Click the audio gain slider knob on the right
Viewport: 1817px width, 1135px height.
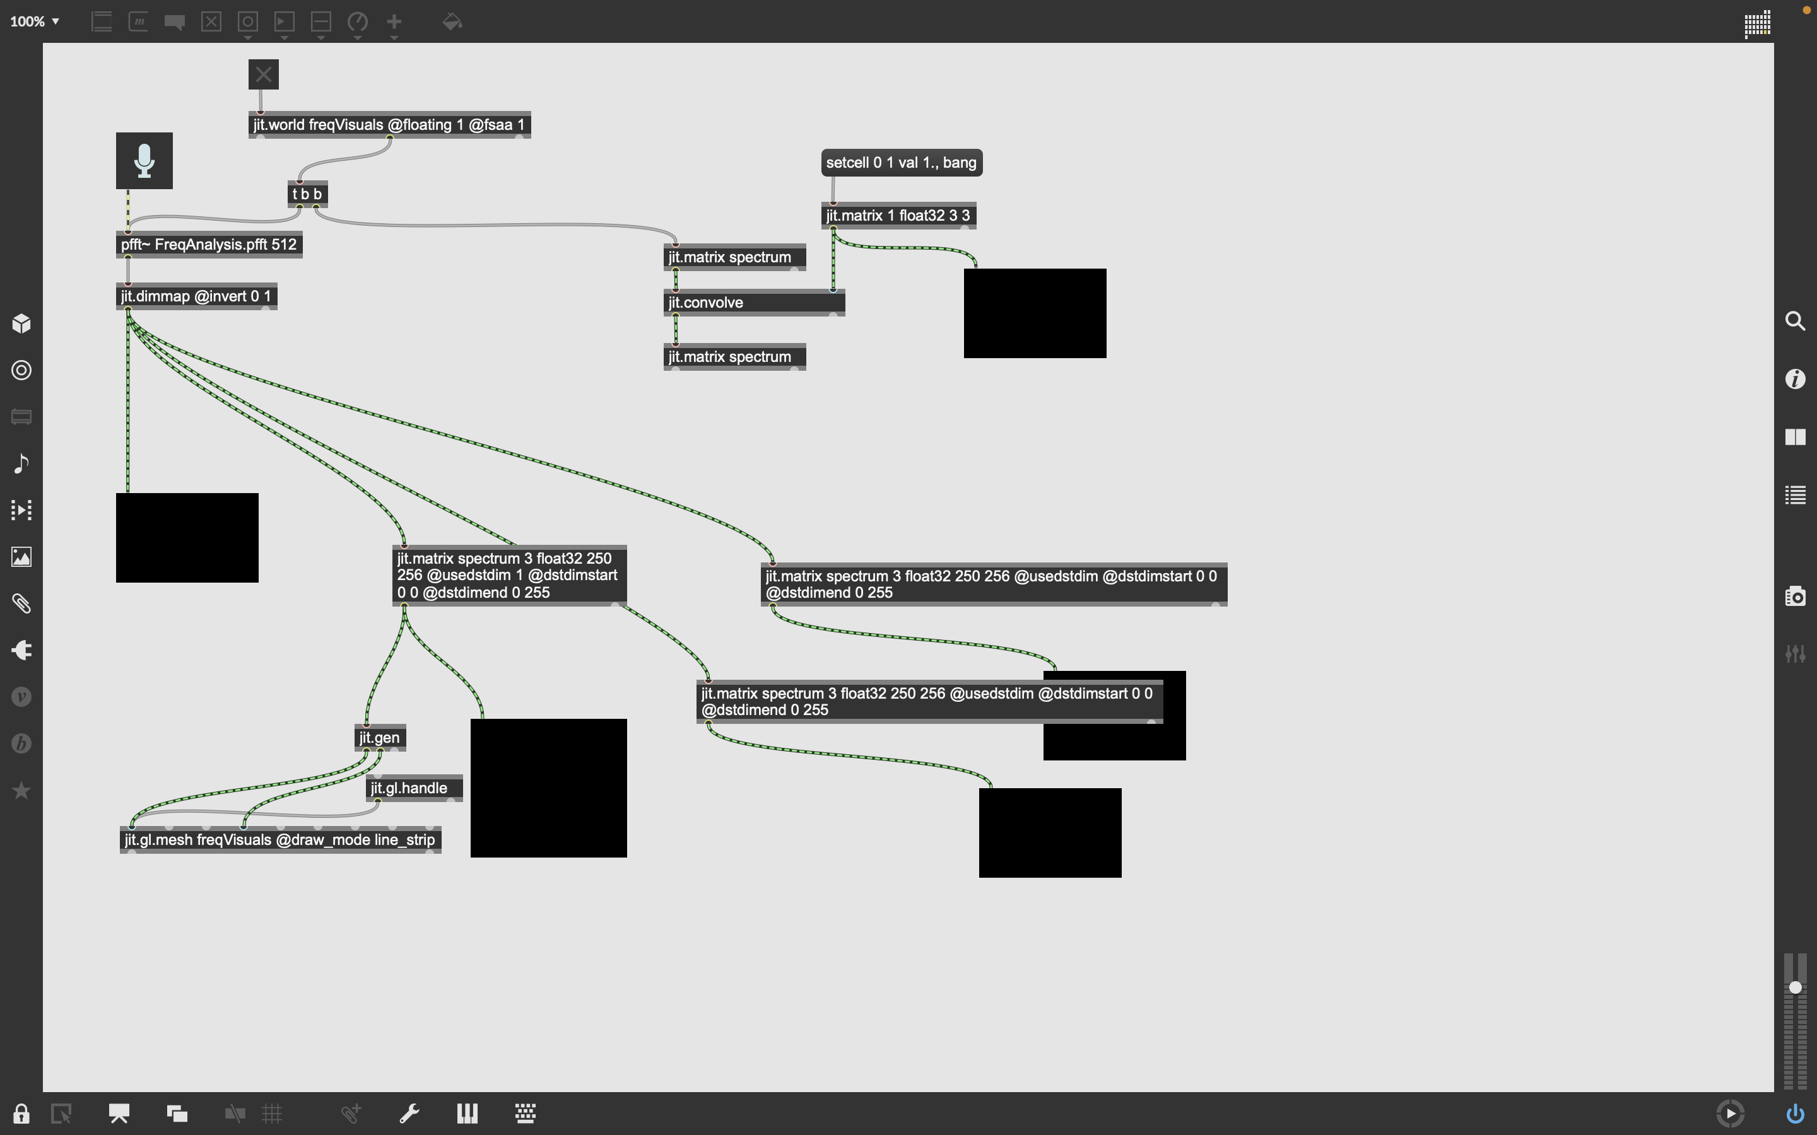(1794, 987)
